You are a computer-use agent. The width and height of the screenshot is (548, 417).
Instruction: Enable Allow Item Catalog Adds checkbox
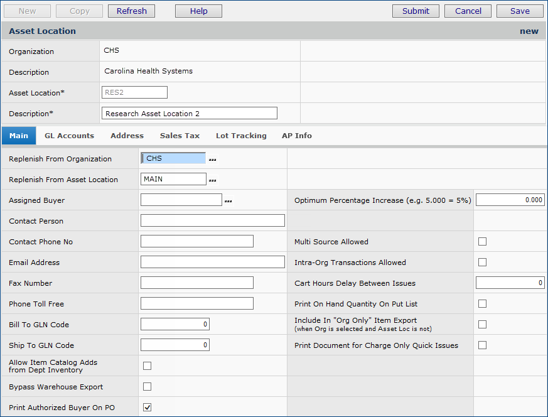pos(148,366)
